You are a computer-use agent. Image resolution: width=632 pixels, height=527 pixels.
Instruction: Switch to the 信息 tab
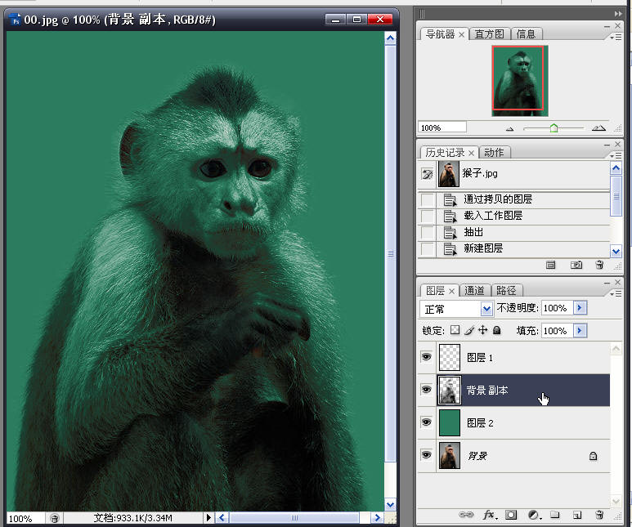pos(526,34)
